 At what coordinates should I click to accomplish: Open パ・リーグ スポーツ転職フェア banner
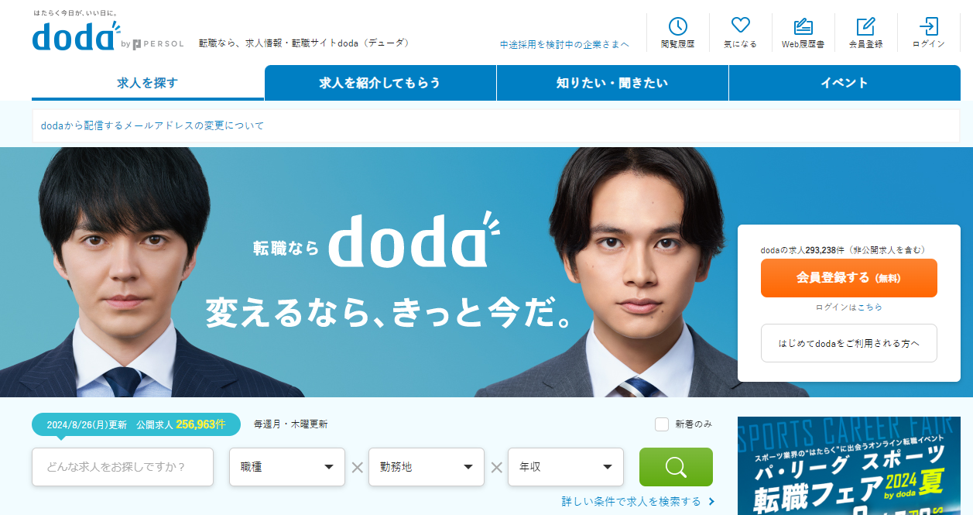click(x=849, y=466)
